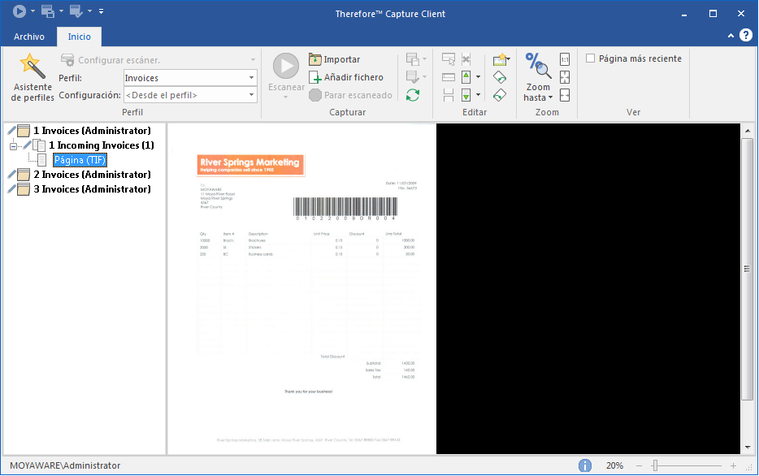Click the Importar button label
The image size is (759, 476).
tap(342, 59)
